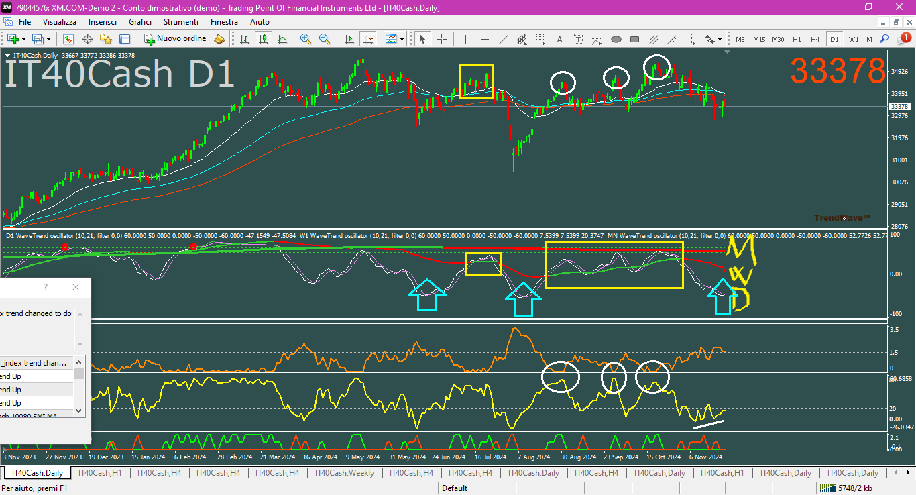Screen dimensions: 916x495
Task: Toggle the Terminal panel icon
Action: point(125,39)
